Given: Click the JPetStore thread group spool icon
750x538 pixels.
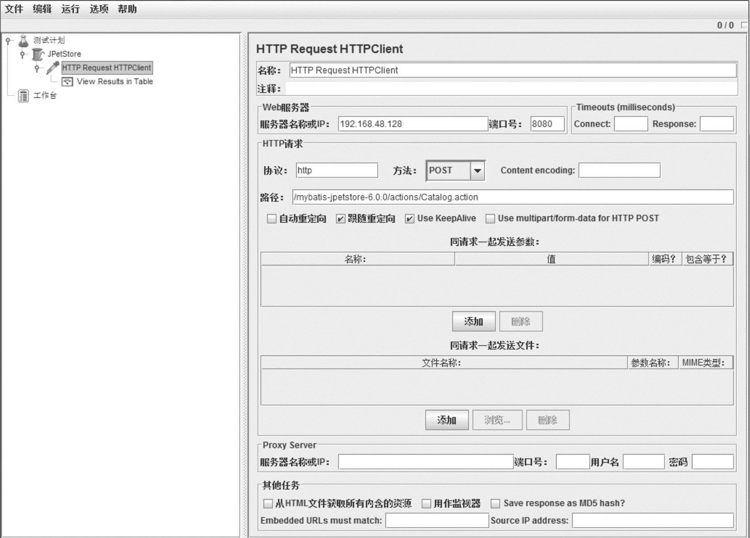Looking at the screenshot, I should (x=38, y=54).
